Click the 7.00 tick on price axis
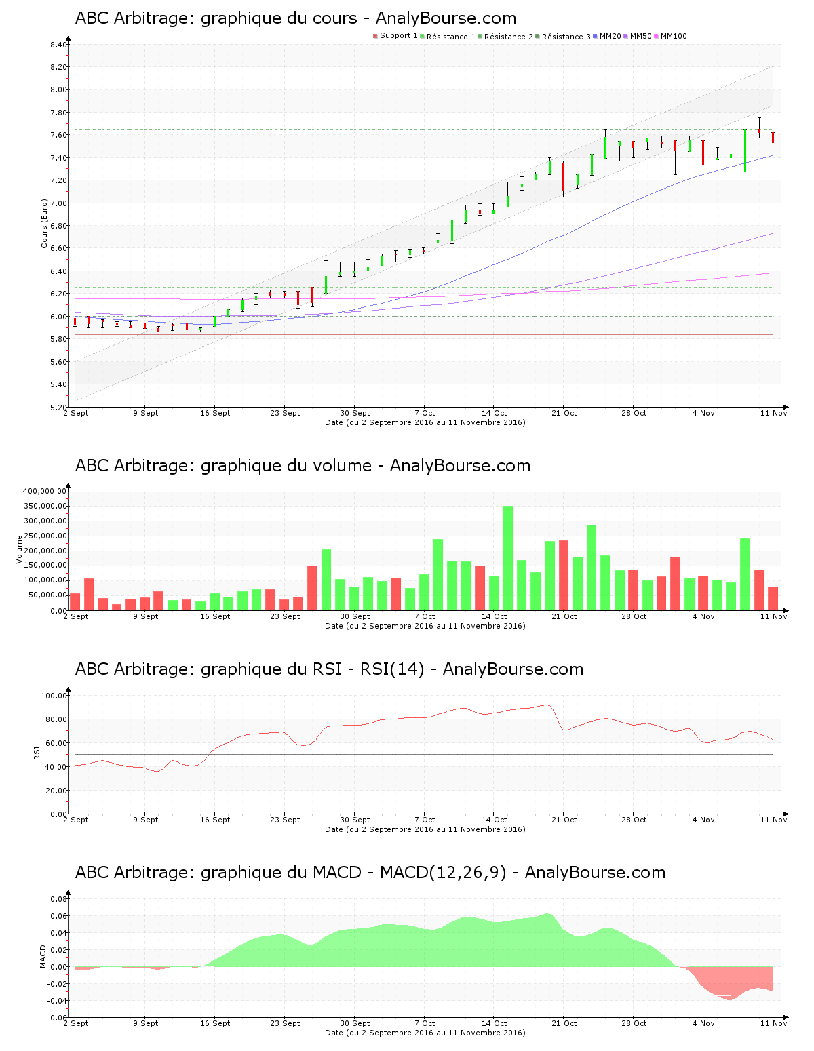 click(x=58, y=203)
